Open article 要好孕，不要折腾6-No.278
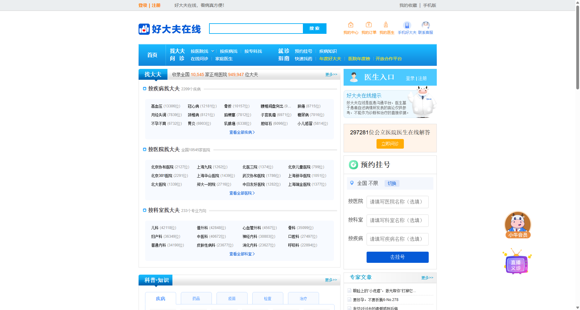The width and height of the screenshot is (580, 310). (376, 300)
